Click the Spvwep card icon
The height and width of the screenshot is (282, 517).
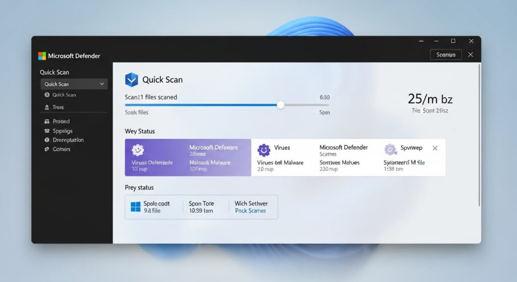390,149
